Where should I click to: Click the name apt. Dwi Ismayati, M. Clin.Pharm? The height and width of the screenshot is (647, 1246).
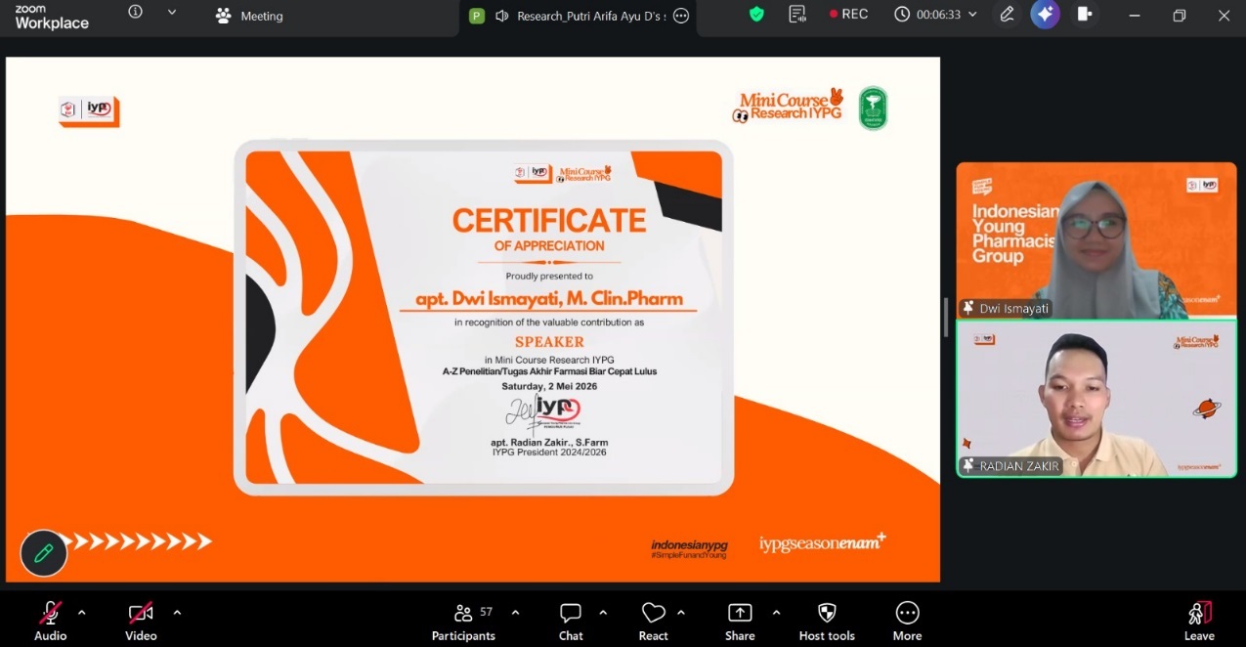[x=549, y=299]
